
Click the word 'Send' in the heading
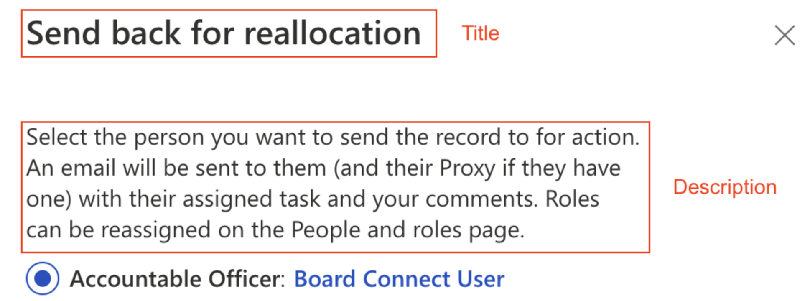click(x=63, y=33)
